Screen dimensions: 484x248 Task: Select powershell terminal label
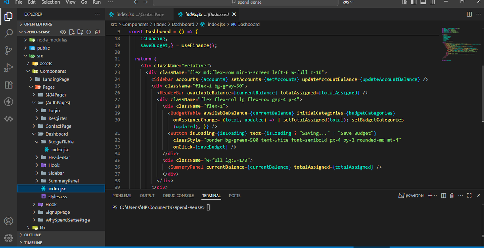point(411,196)
